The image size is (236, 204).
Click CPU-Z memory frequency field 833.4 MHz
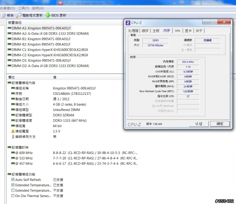(188, 62)
